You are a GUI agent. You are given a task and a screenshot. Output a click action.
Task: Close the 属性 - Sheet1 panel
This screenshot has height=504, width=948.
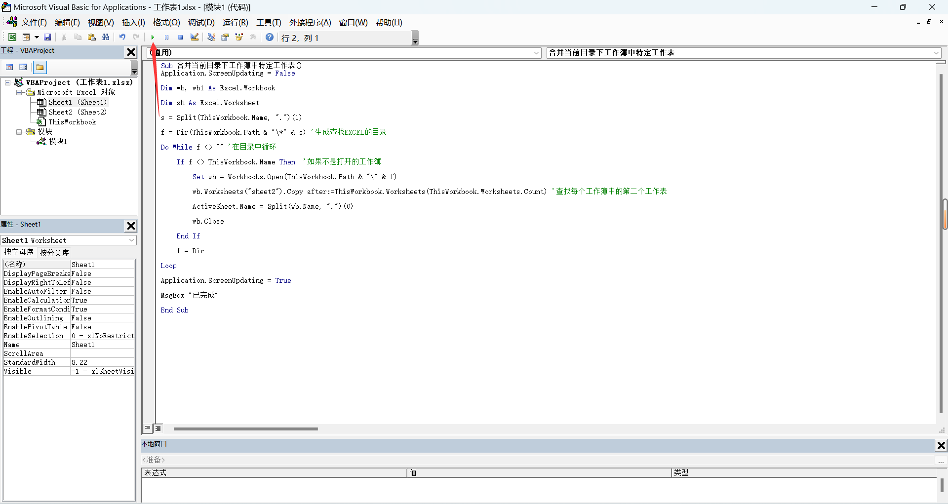(x=131, y=226)
